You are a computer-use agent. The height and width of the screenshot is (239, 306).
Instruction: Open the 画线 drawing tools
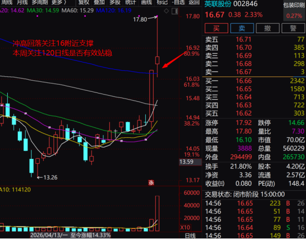click(x=146, y=2)
